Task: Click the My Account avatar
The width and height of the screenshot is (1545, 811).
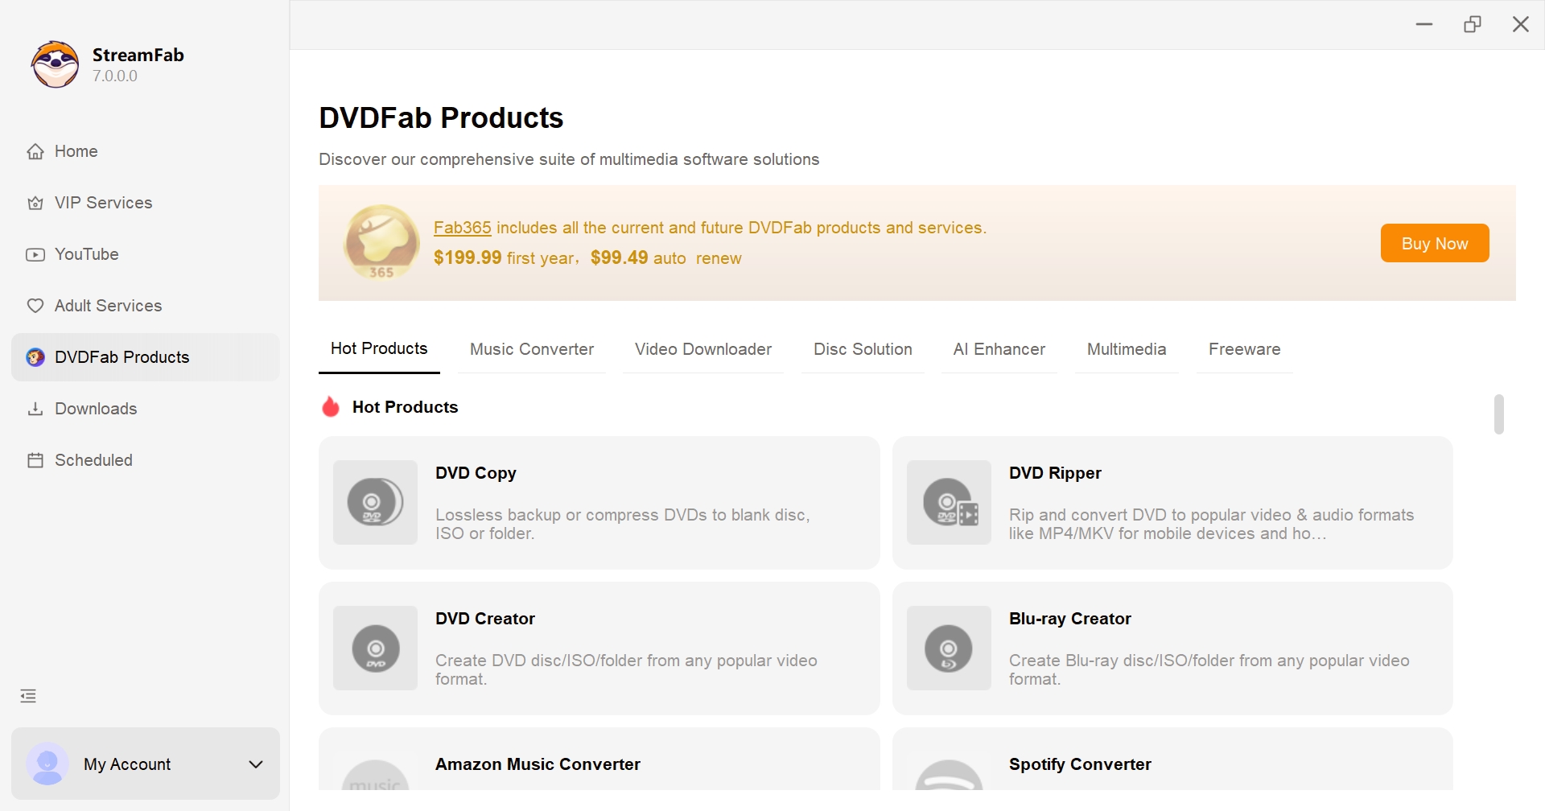Action: (x=48, y=764)
